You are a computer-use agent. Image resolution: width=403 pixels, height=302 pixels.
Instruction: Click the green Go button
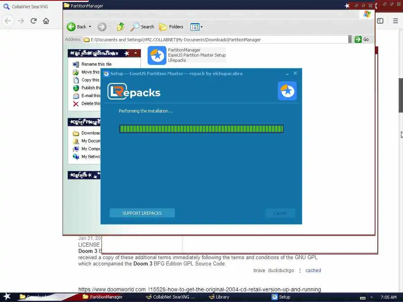click(x=362, y=39)
